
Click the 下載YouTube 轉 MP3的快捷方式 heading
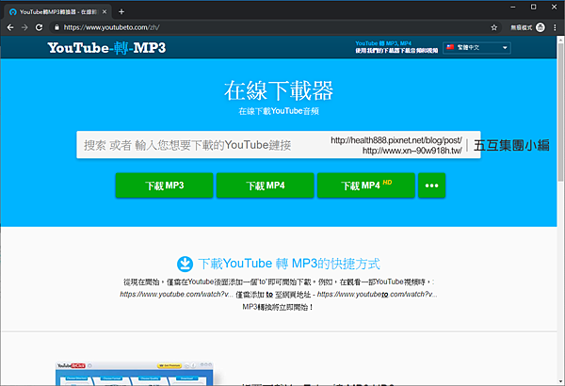click(289, 264)
